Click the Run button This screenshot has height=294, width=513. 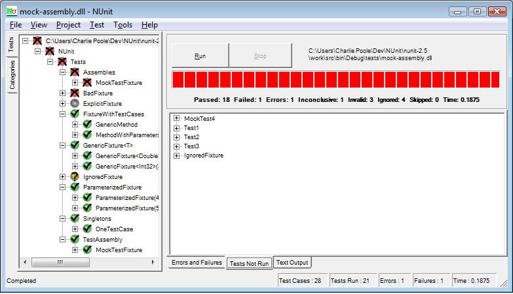[200, 56]
